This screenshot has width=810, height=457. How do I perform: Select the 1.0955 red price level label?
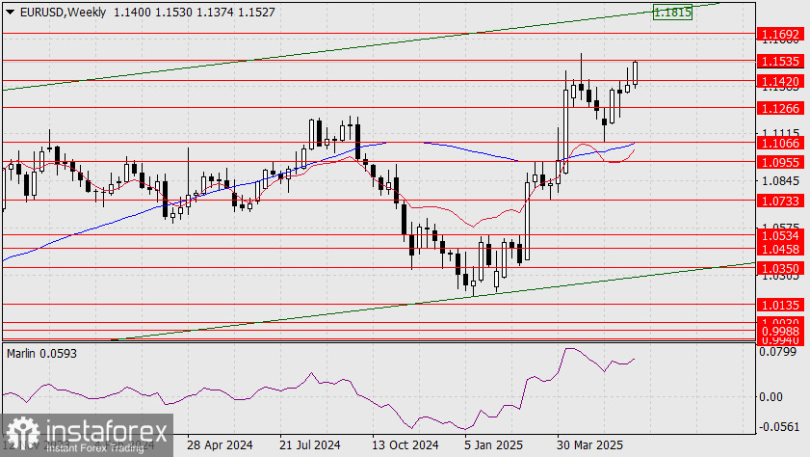coord(780,163)
